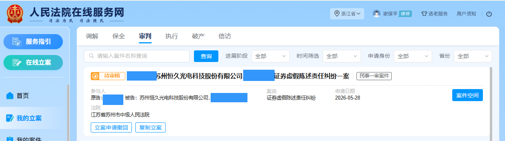The height and width of the screenshot is (141, 505).
Task: Select the 审判 tab
Action: point(145,36)
